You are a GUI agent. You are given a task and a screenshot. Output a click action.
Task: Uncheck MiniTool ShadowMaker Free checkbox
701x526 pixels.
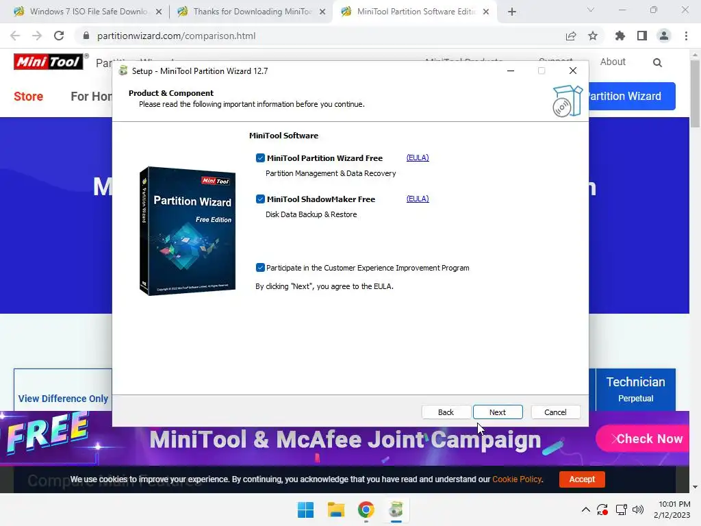(260, 199)
